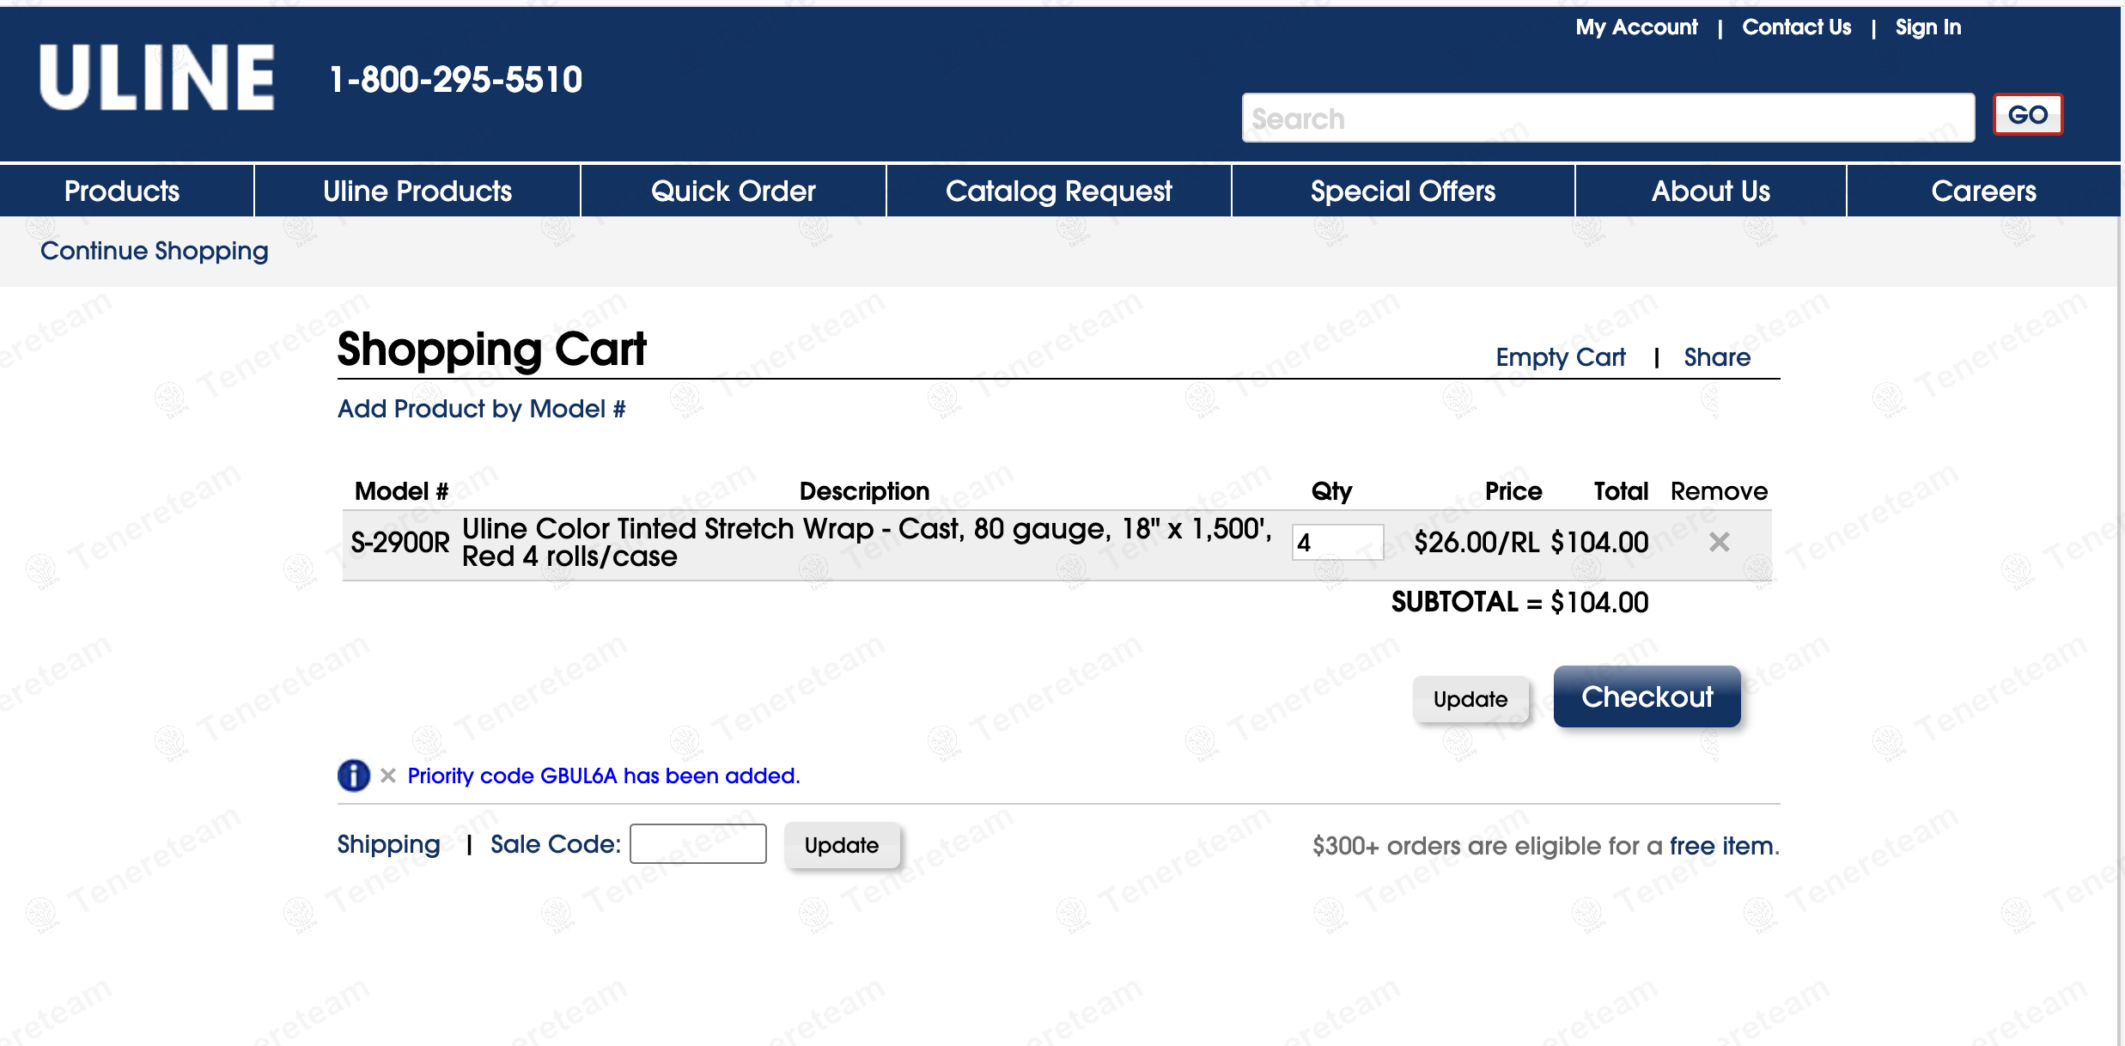Open the Sign In link
Viewport: 2125px width, 1046px height.
point(1927,27)
